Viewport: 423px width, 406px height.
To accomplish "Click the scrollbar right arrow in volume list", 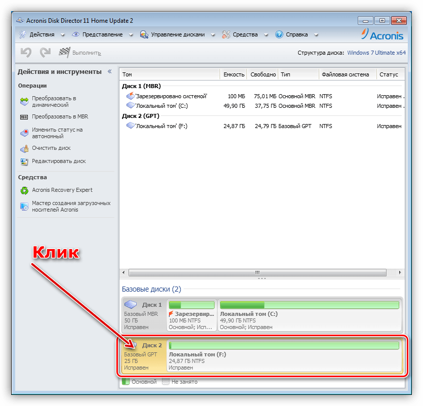I will click(x=400, y=272).
